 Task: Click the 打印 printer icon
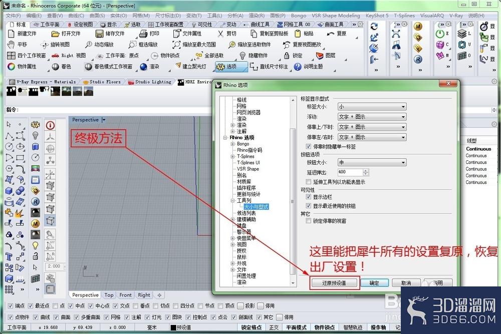coord(143,34)
